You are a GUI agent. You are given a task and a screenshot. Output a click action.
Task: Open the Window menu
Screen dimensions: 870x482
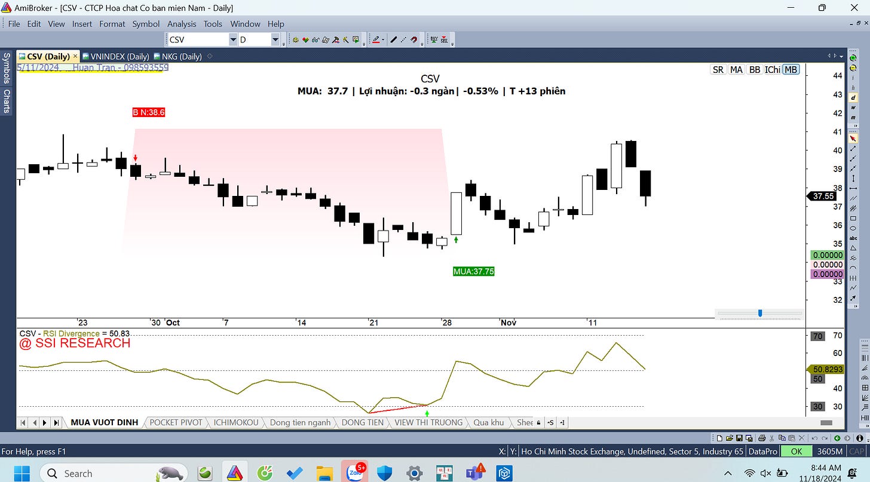(245, 24)
